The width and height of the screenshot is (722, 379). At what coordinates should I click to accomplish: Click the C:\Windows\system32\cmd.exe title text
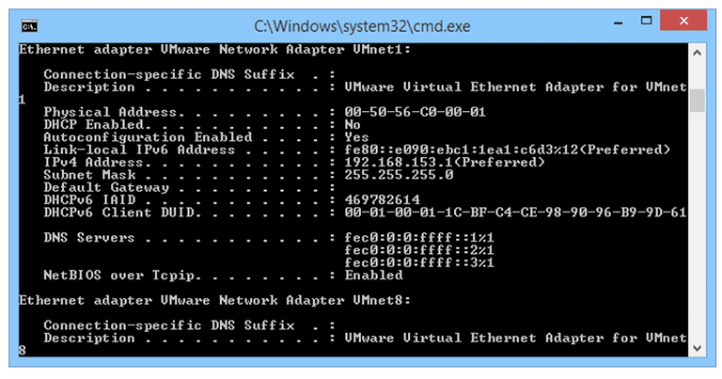(x=362, y=26)
